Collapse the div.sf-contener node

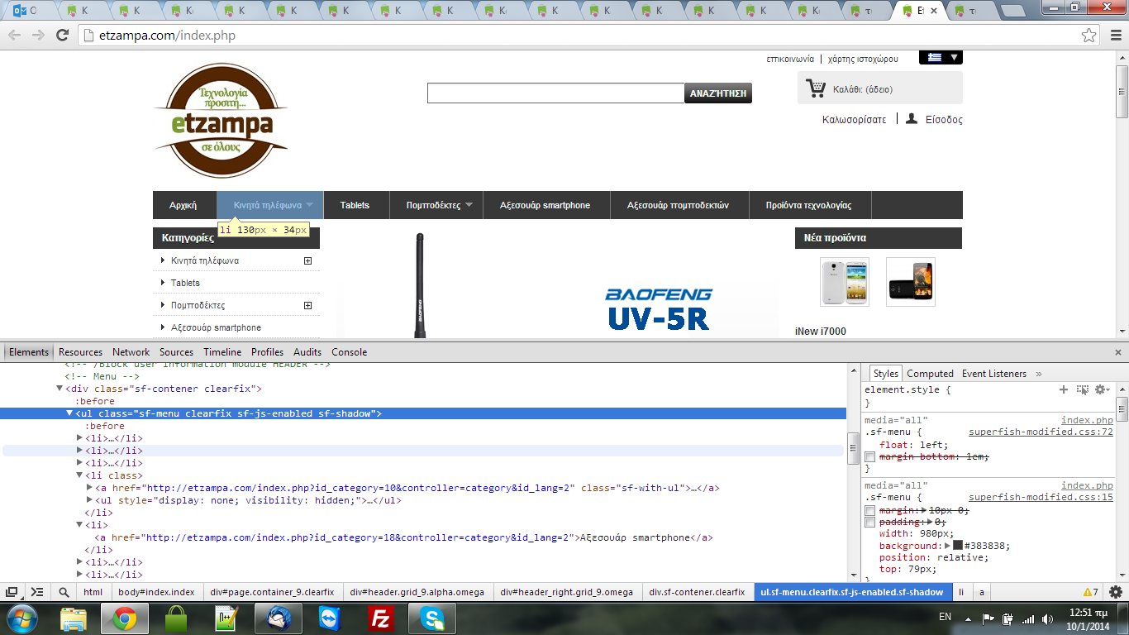tap(60, 389)
